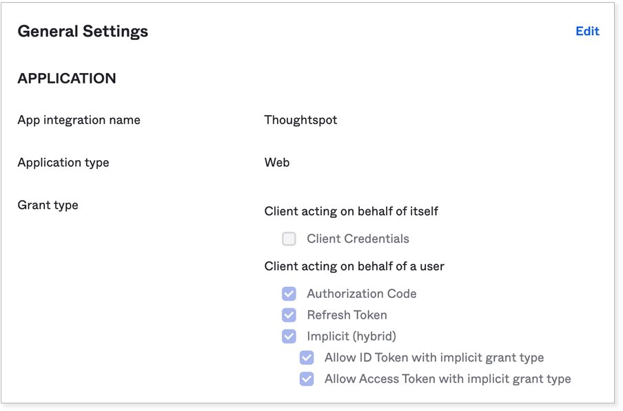The height and width of the screenshot is (411, 623).
Task: Click the APPLICATION section header
Action: [66, 78]
